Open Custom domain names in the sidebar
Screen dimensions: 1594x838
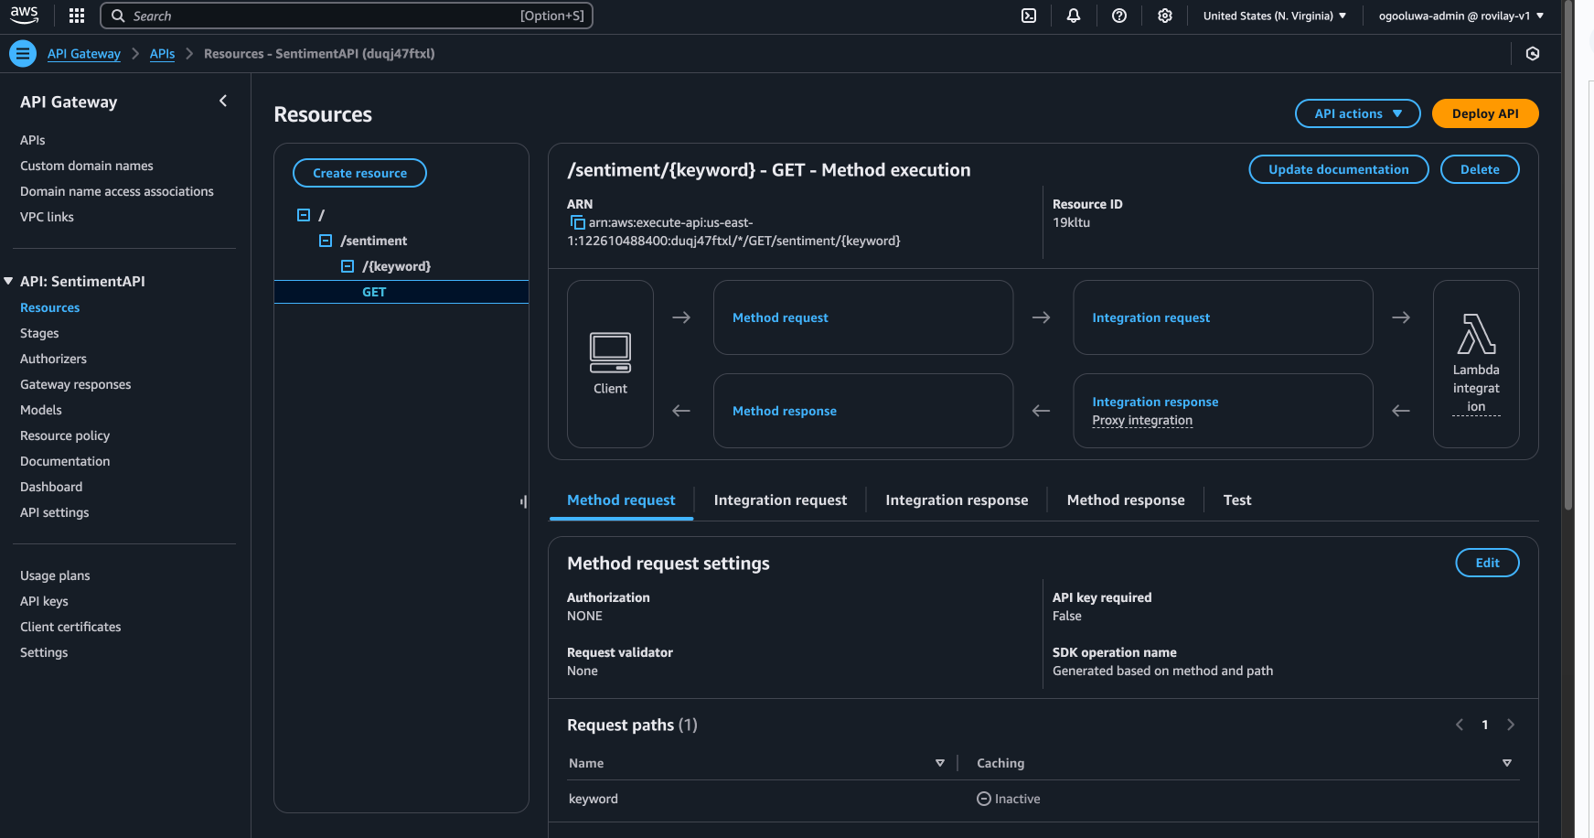point(87,166)
